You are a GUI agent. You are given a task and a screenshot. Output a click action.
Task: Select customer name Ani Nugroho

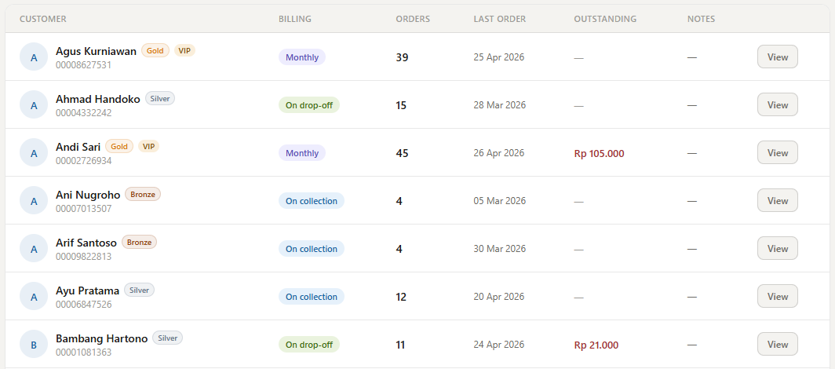click(x=88, y=195)
